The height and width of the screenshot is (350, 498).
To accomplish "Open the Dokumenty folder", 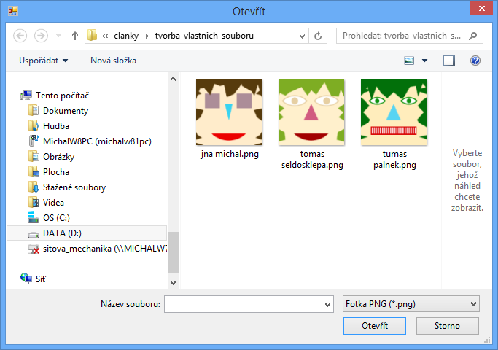I will point(66,111).
